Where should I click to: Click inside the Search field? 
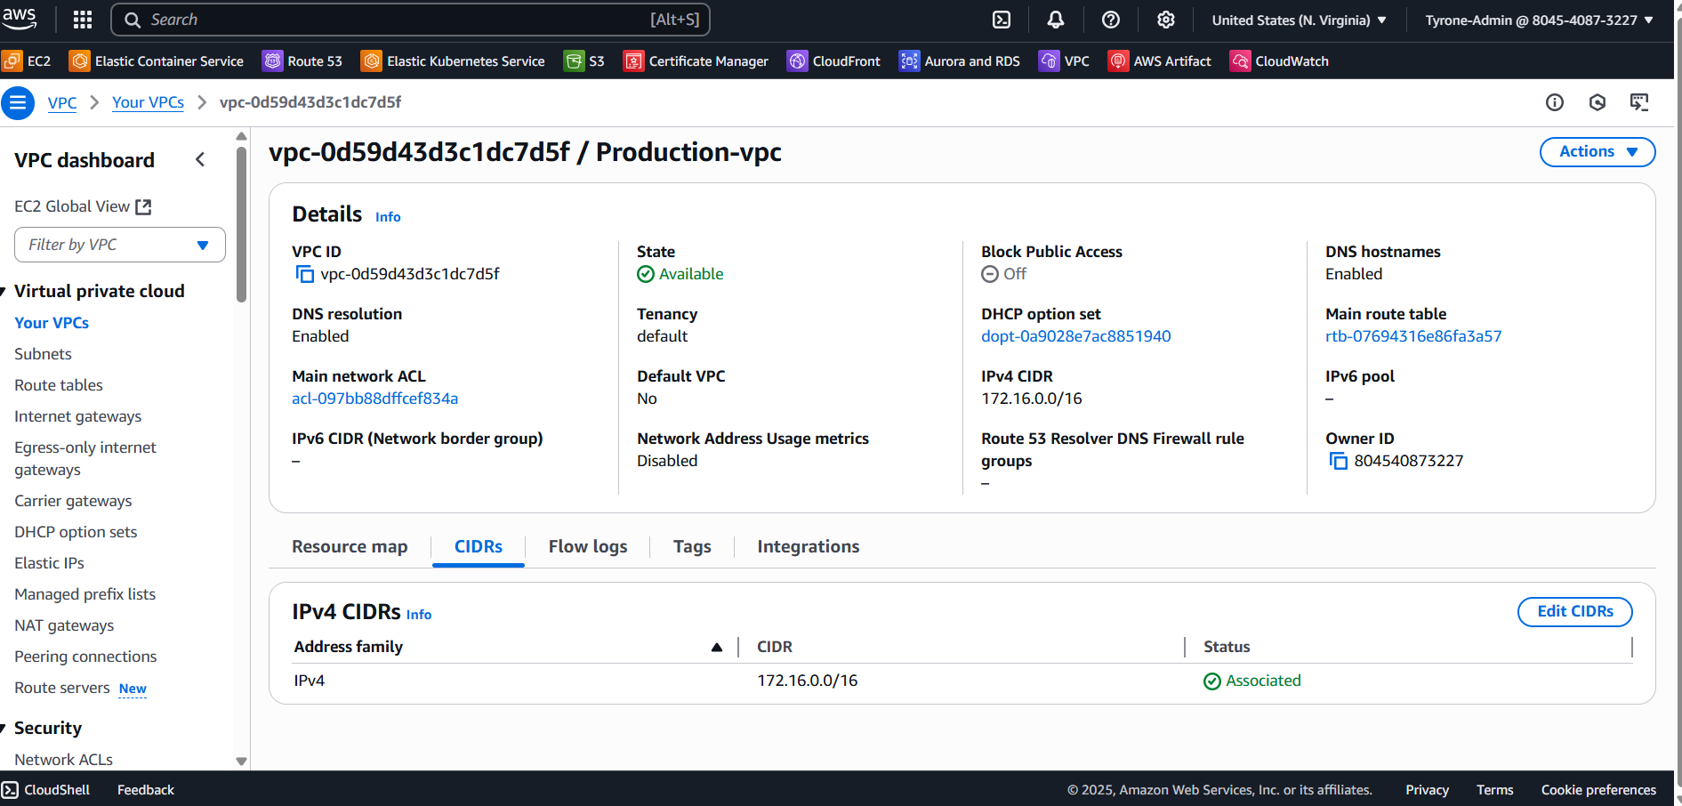(409, 19)
